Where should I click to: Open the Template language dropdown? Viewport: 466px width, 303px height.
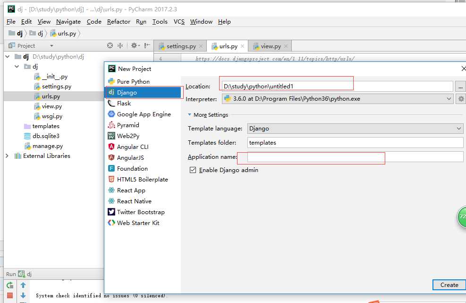coord(459,129)
